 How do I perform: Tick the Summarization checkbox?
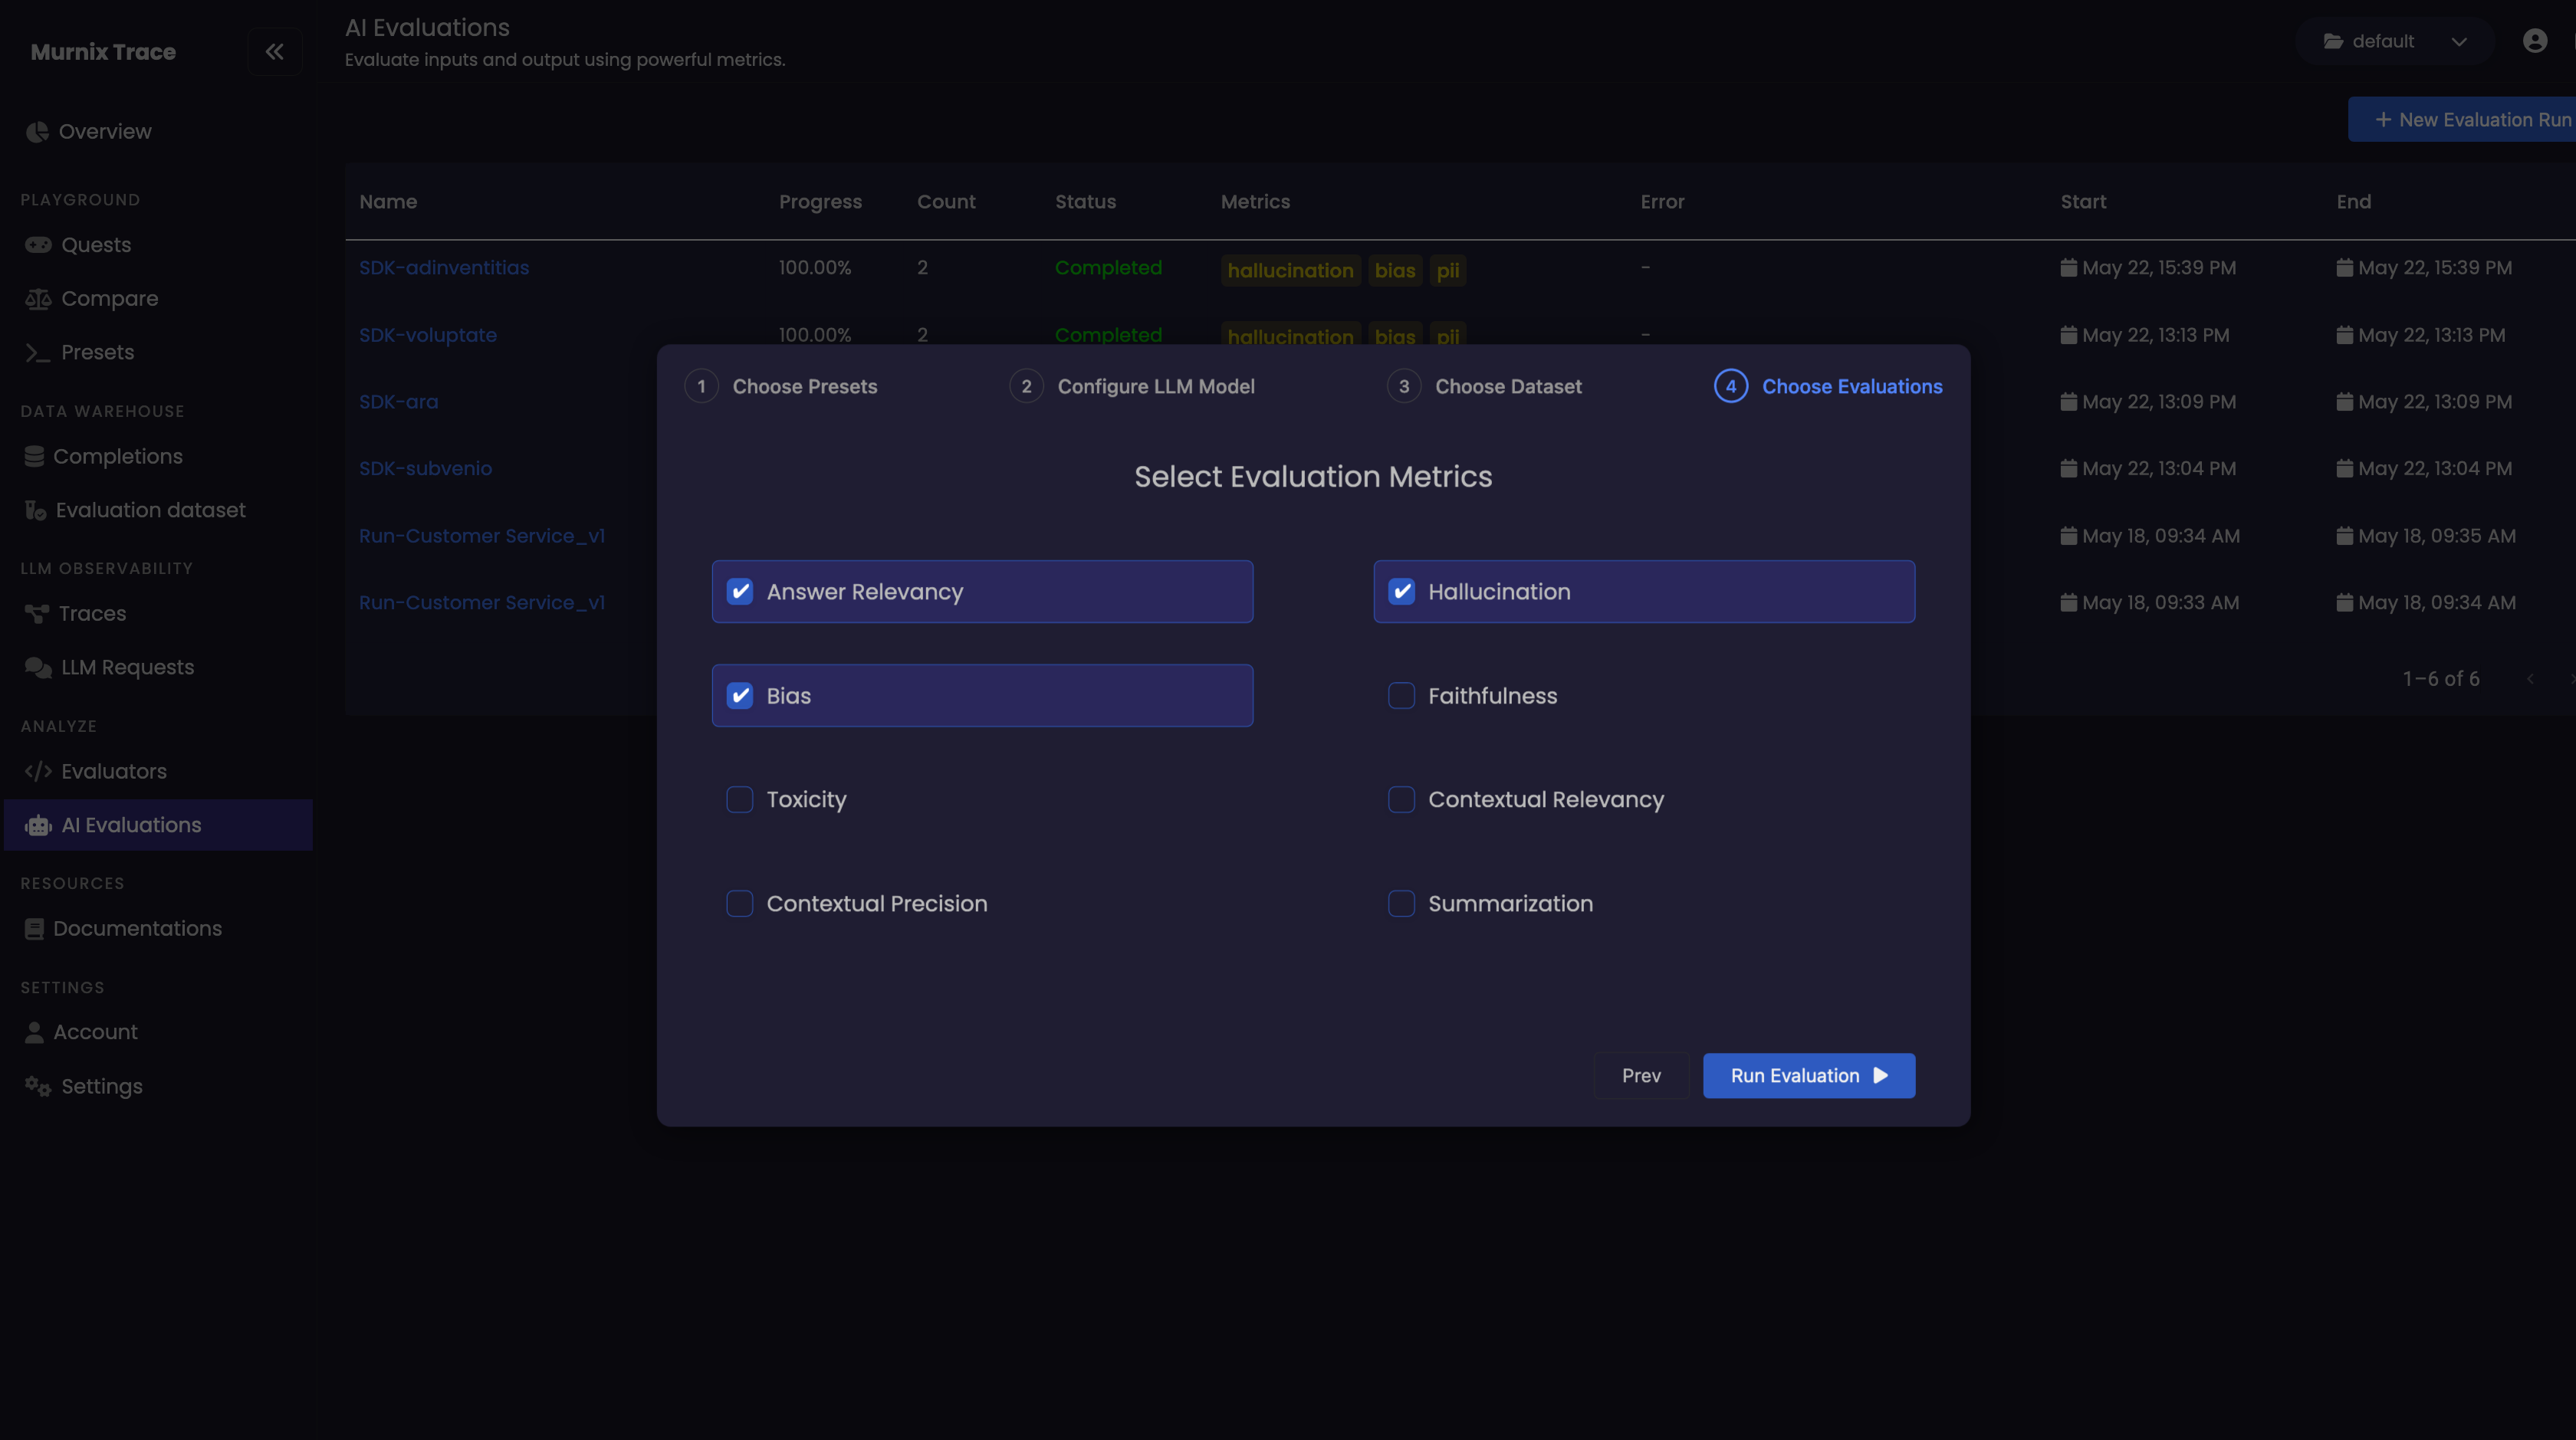click(x=1401, y=904)
